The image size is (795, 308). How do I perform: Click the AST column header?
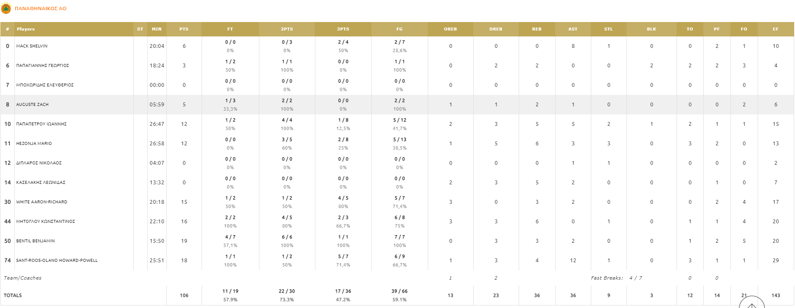(x=573, y=29)
